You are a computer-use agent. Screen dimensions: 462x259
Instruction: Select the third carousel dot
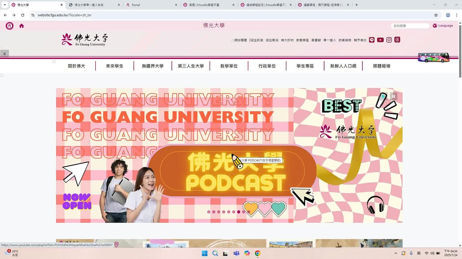219,212
